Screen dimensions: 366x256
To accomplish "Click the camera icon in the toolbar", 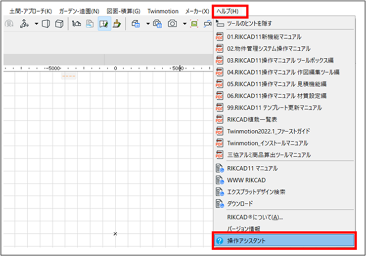I will pos(172,24).
